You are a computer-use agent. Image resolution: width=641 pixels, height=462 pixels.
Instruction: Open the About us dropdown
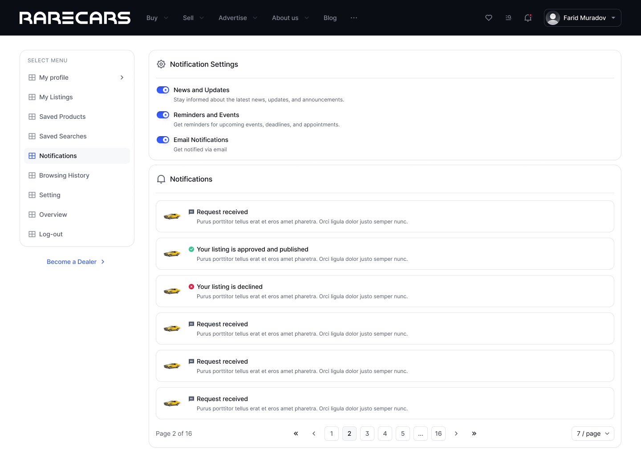[x=290, y=18]
